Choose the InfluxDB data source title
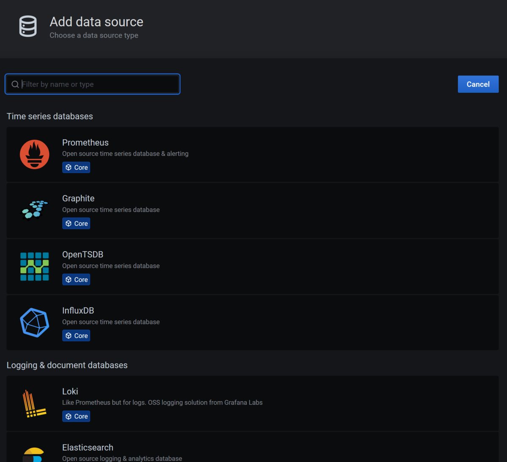The image size is (507, 462). 78,310
